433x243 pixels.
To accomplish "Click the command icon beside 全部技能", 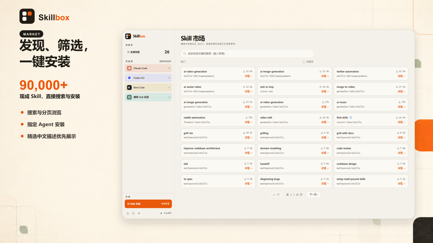I will tap(128, 52).
